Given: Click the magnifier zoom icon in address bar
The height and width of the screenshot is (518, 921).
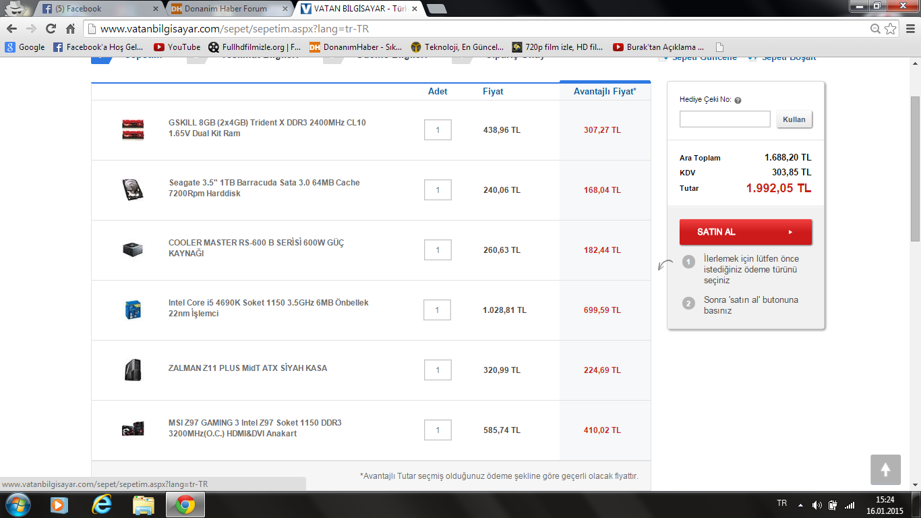Looking at the screenshot, I should [875, 29].
